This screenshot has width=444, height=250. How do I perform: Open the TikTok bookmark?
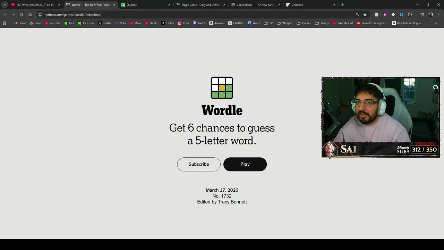click(168, 23)
